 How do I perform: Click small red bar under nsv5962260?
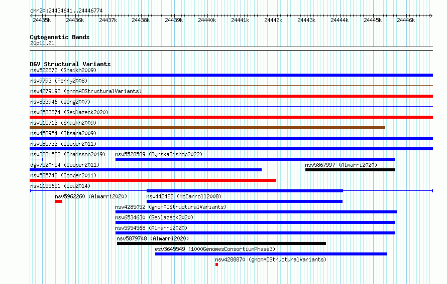pyautogui.click(x=59, y=201)
